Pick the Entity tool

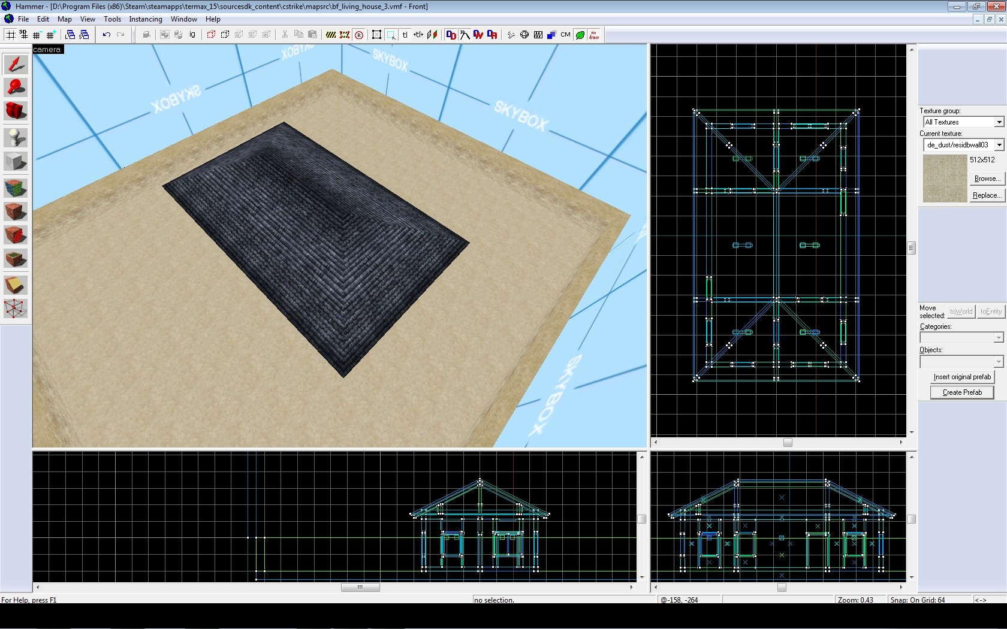click(16, 138)
